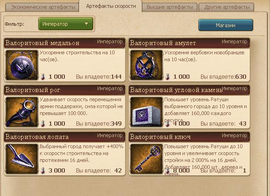270x196 pixels.
Task: Click potion icon beside shovel's 3 000 price
Action: pos(43,171)
